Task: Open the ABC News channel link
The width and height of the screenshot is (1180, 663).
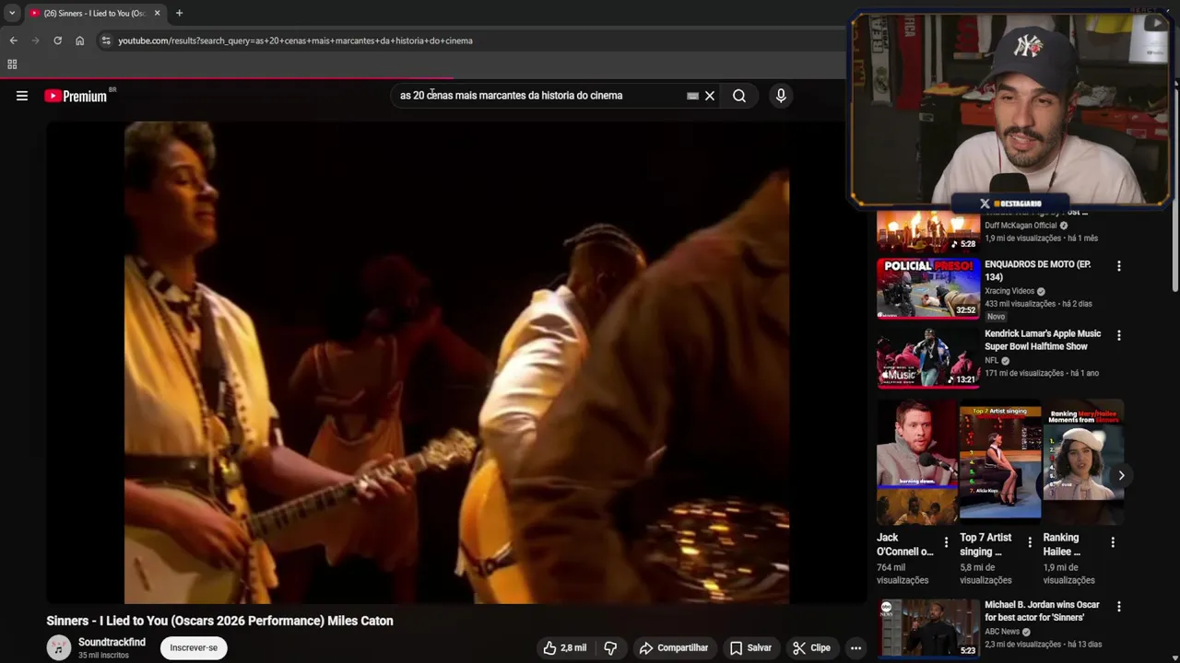Action: [x=1002, y=632]
